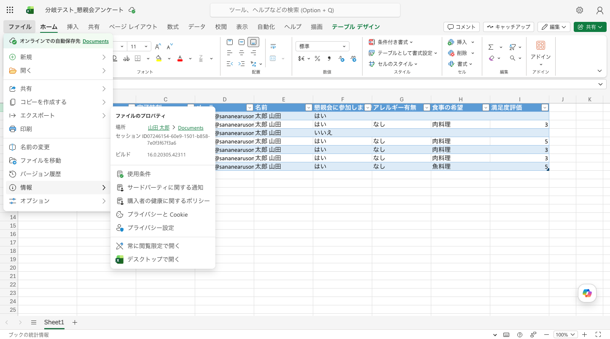
Task: Open the Copilot floating button
Action: coord(587,293)
